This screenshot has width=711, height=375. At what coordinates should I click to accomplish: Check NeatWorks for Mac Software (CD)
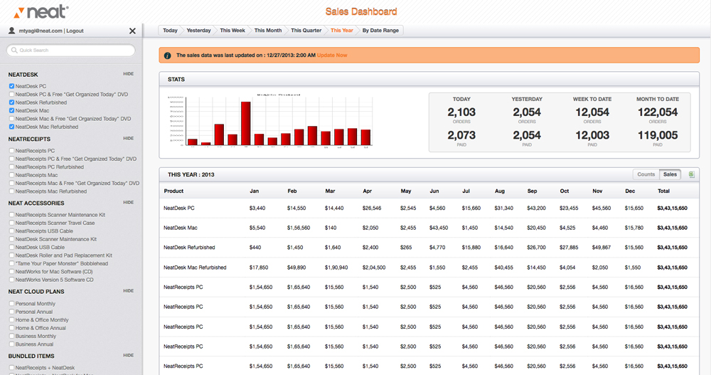click(11, 272)
